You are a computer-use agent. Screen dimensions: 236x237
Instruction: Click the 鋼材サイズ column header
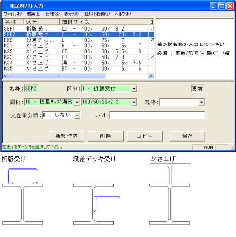[x=104, y=22]
